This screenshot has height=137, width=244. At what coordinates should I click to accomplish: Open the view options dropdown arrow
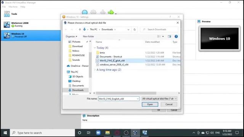click(x=163, y=37)
